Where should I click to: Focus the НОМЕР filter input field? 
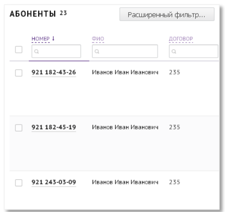(x=56, y=51)
